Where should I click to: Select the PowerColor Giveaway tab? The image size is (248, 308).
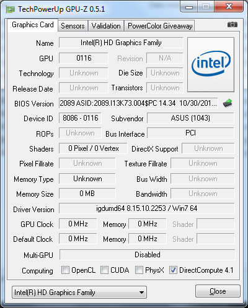coord(160,26)
